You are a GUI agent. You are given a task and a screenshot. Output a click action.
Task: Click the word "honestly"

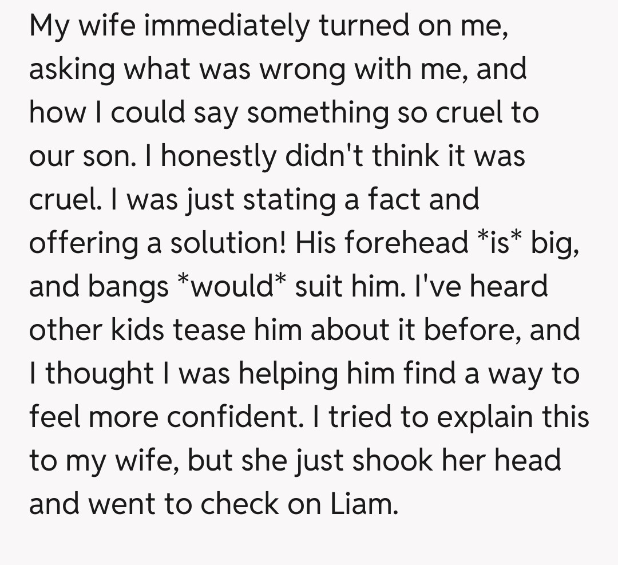[x=218, y=156]
